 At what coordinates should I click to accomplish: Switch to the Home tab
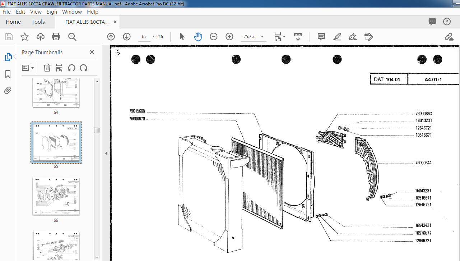(x=13, y=22)
